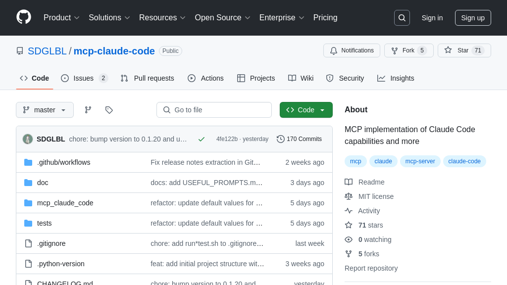Expand the master branch dropdown
The width and height of the screenshot is (507, 285).
[45, 110]
